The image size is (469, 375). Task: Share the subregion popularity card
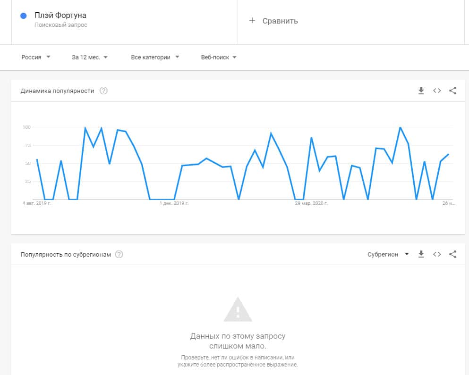pos(452,254)
